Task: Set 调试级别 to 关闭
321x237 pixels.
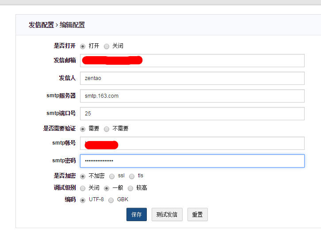Action: click(x=83, y=188)
